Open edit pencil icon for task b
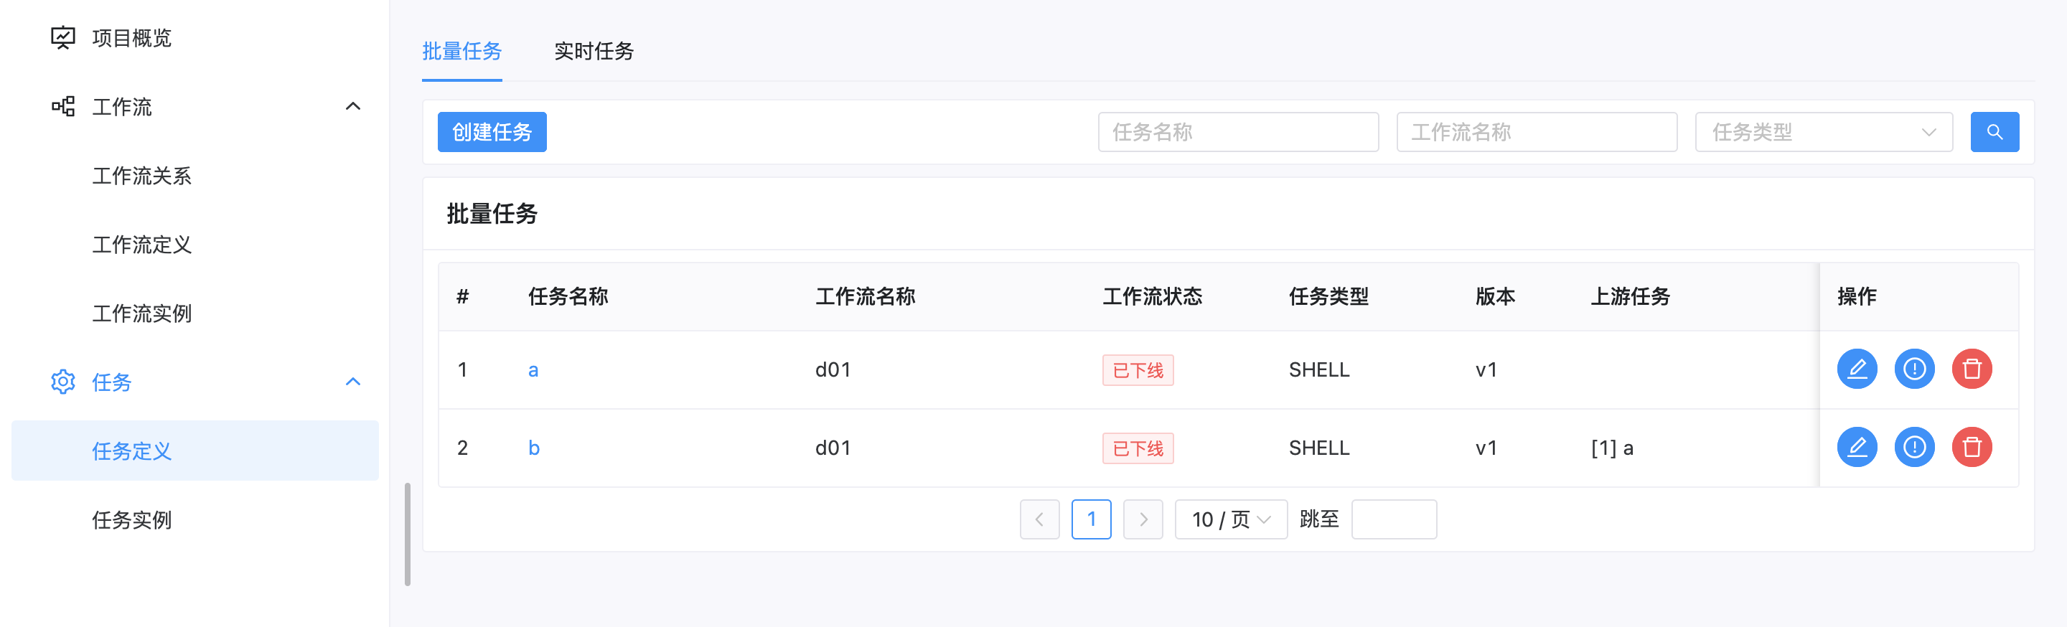2067x627 pixels. [1857, 448]
